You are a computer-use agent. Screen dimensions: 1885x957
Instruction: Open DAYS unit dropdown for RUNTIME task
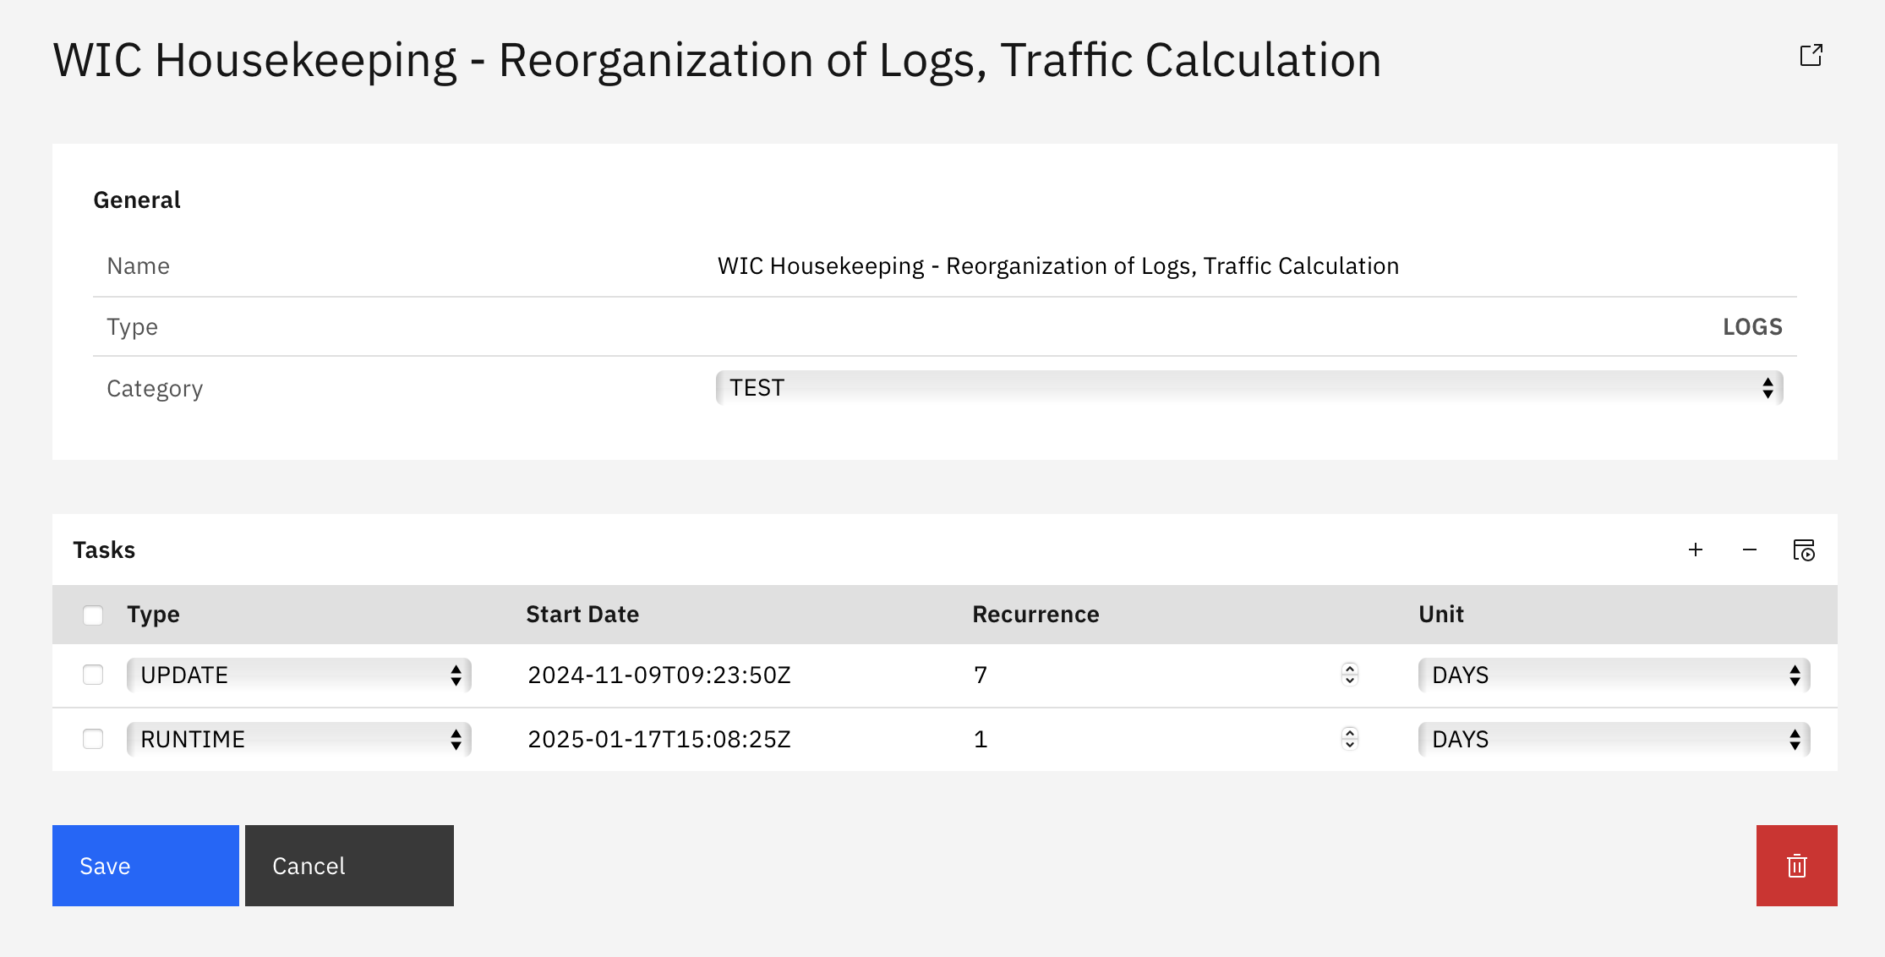point(1613,739)
